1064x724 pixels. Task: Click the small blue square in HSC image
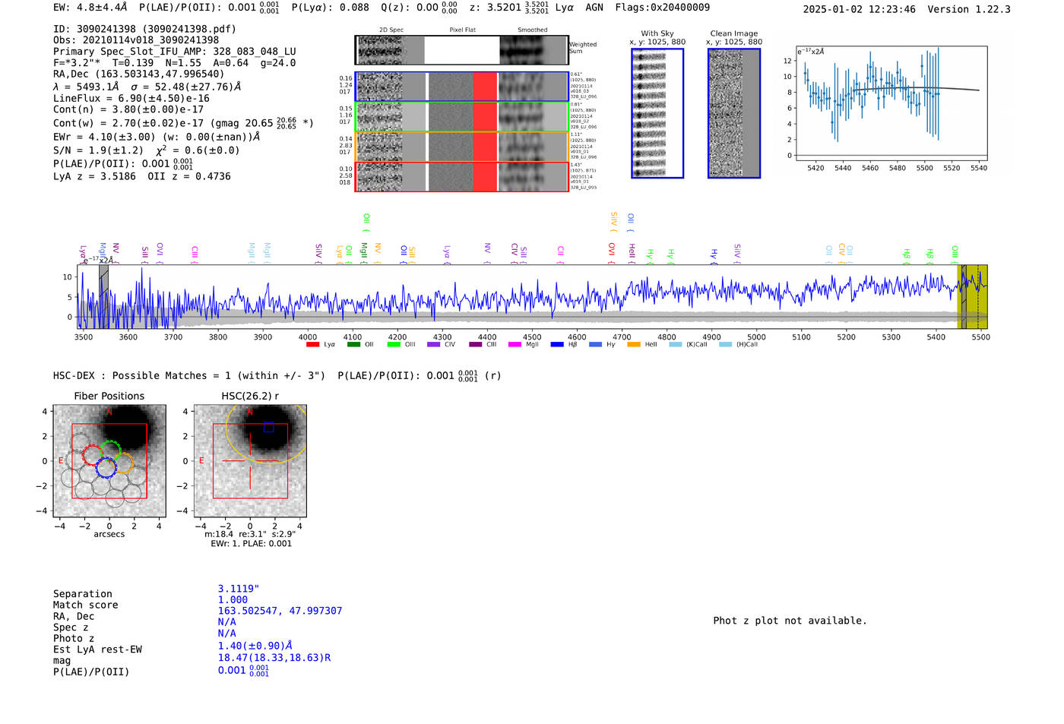(268, 428)
